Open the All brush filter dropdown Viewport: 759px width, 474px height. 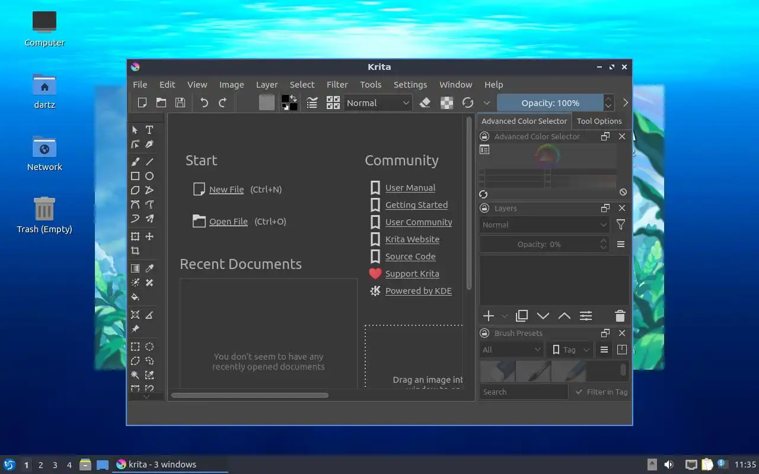coord(512,350)
